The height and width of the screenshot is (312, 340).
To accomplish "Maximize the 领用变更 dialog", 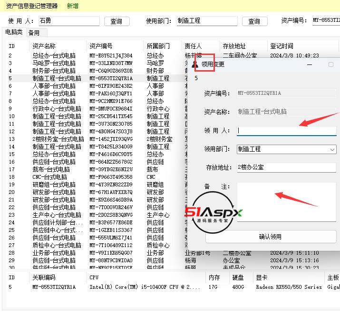I will [330, 64].
